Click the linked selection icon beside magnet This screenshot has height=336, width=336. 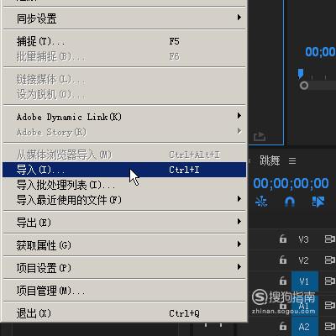(318, 202)
